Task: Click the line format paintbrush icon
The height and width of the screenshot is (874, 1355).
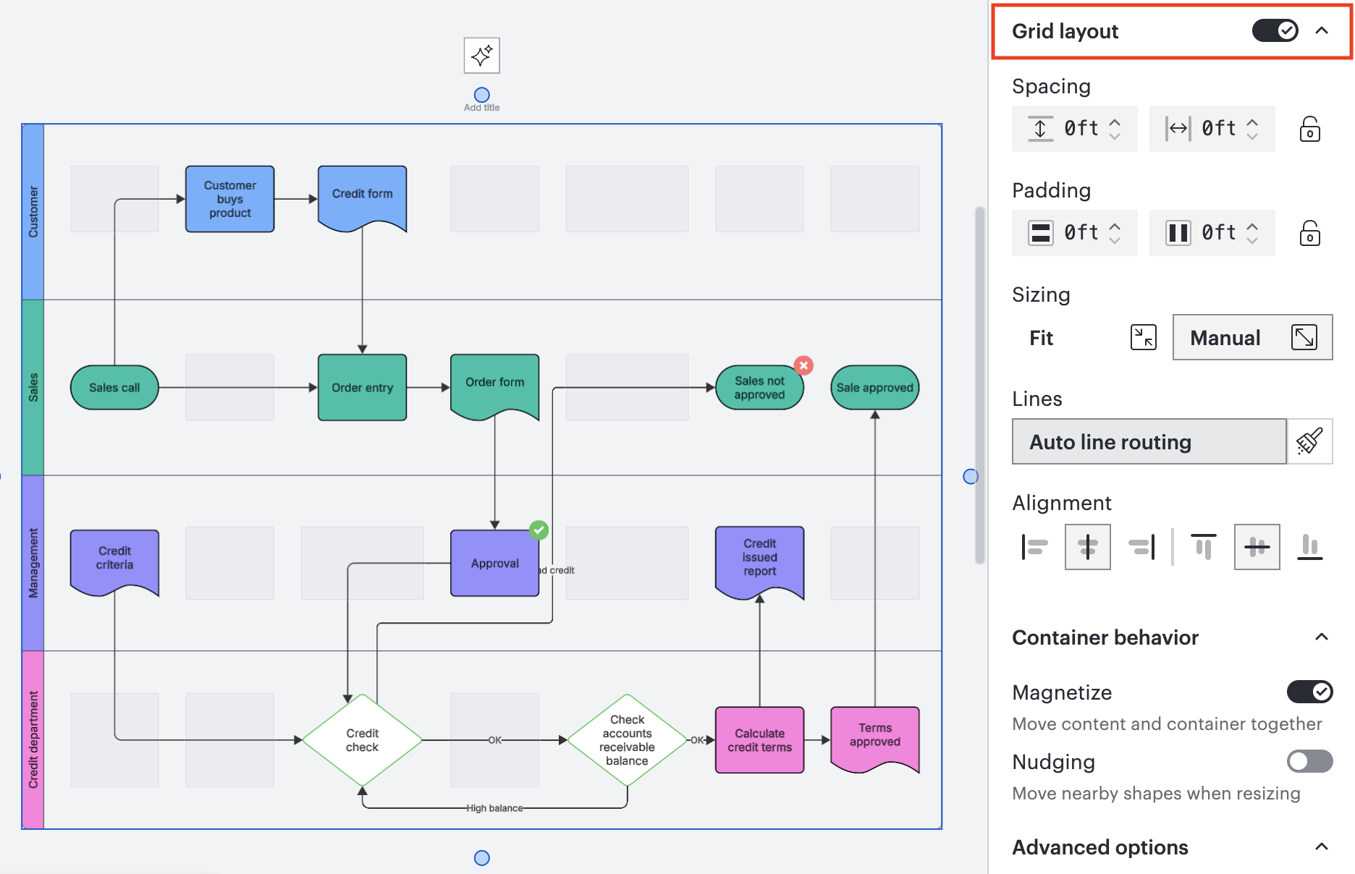Action: coord(1309,441)
